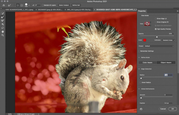
Task: Go to the Home screen icon
Action: pyautogui.click(x=4, y=5)
